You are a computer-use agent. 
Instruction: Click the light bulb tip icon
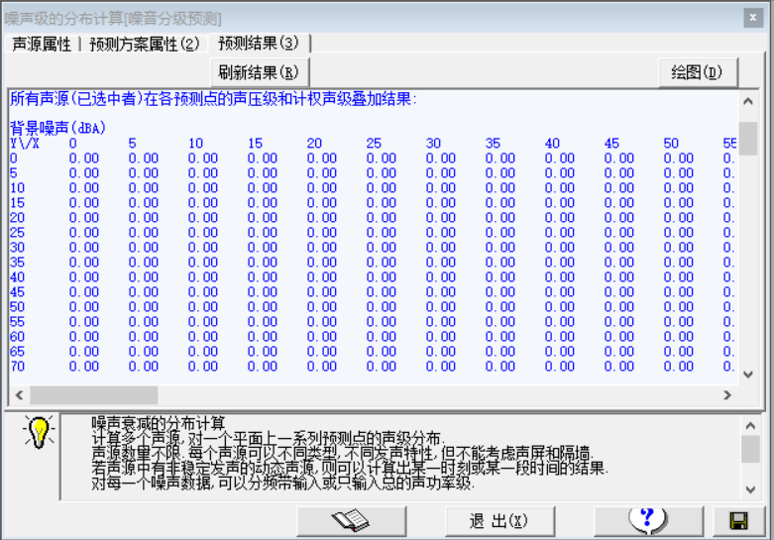[x=39, y=432]
